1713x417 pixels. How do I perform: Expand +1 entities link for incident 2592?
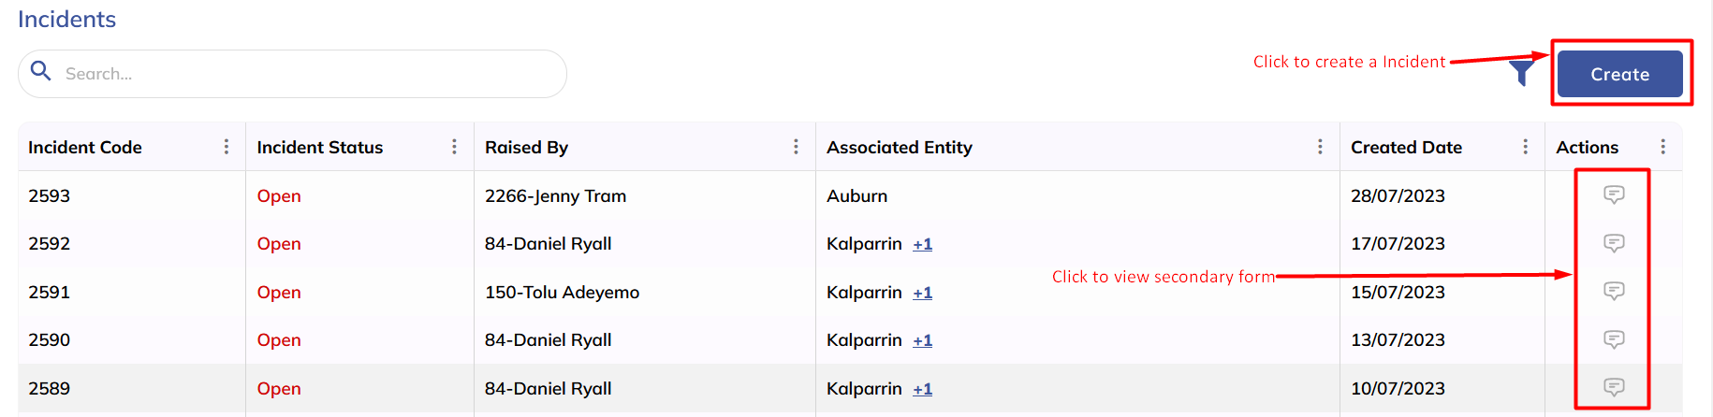click(923, 244)
